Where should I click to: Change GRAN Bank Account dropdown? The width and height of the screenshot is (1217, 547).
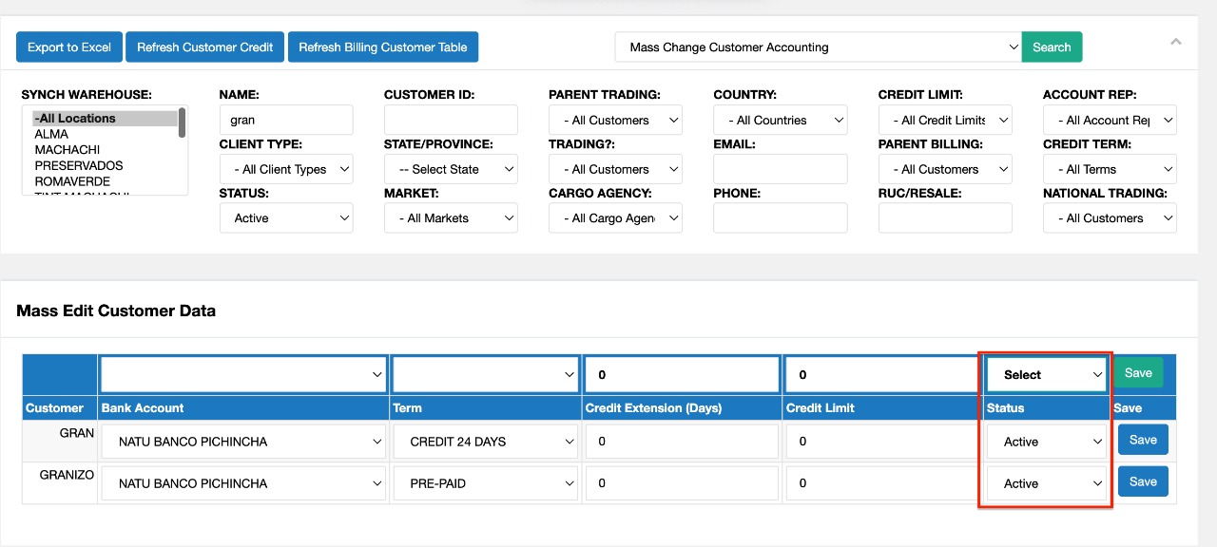point(242,442)
